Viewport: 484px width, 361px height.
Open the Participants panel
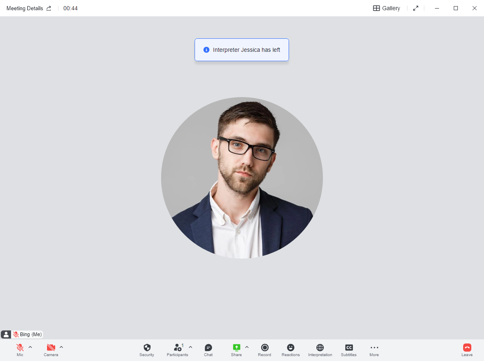[x=178, y=348]
